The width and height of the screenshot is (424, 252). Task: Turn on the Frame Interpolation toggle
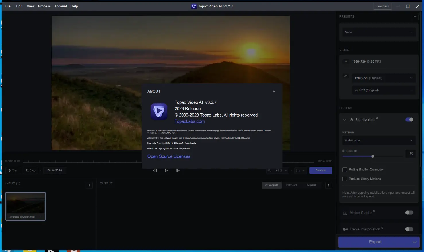[409, 229]
